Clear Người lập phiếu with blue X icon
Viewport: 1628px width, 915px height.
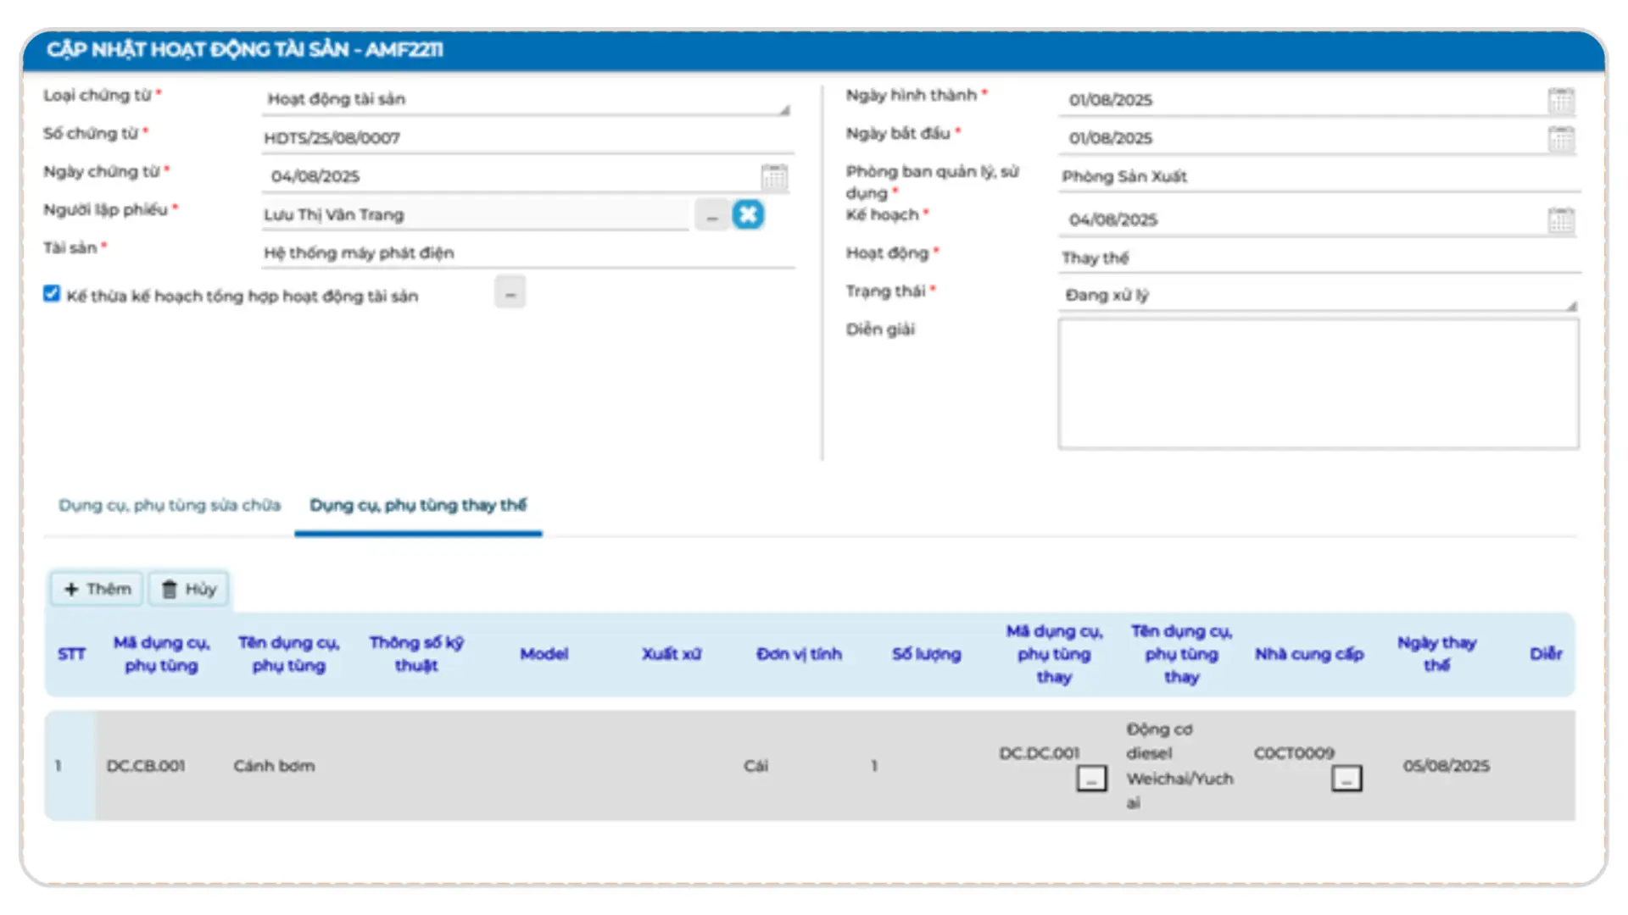coord(748,214)
